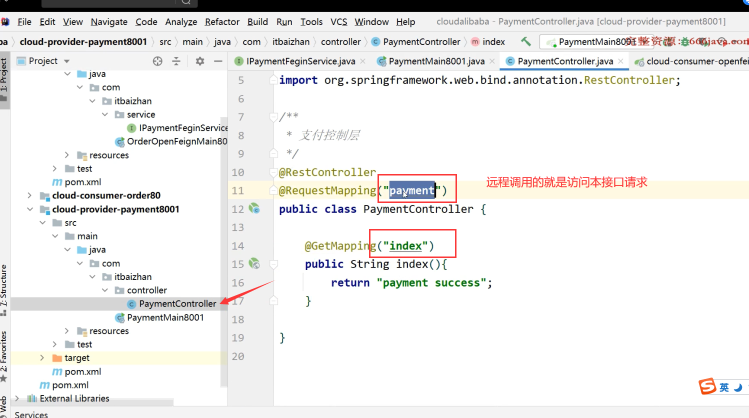
Task: Click the Sogou input method S icon
Action: pyautogui.click(x=707, y=386)
